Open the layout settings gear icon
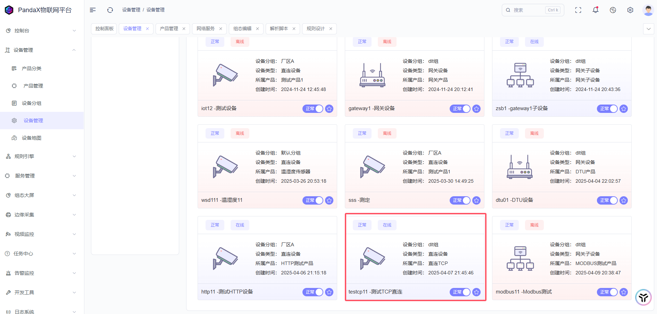657x314 pixels. pos(630,10)
